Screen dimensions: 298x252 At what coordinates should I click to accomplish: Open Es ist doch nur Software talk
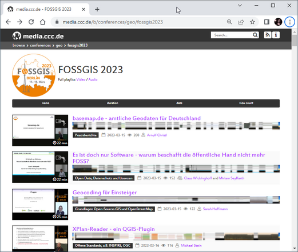click(x=169, y=158)
